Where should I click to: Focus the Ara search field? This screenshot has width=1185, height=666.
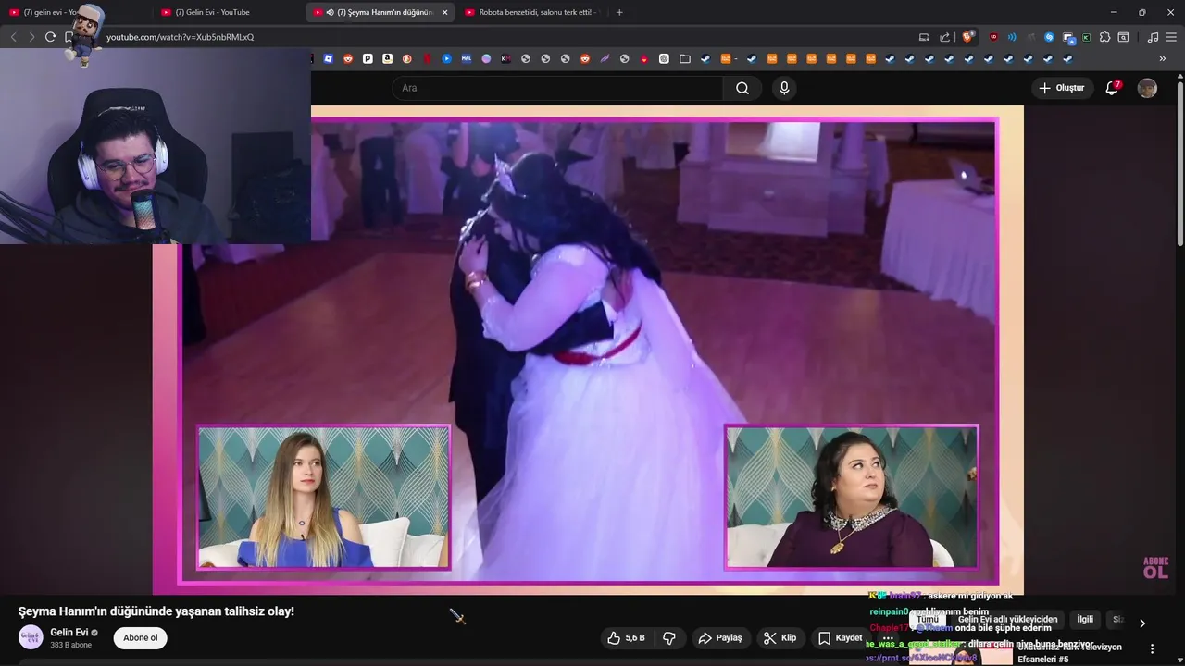pyautogui.click(x=557, y=88)
